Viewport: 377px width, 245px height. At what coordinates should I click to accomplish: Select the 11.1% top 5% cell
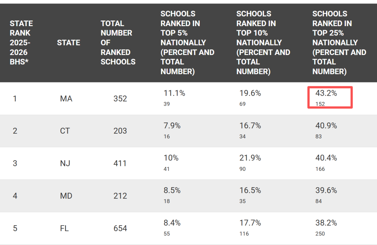pyautogui.click(x=174, y=98)
